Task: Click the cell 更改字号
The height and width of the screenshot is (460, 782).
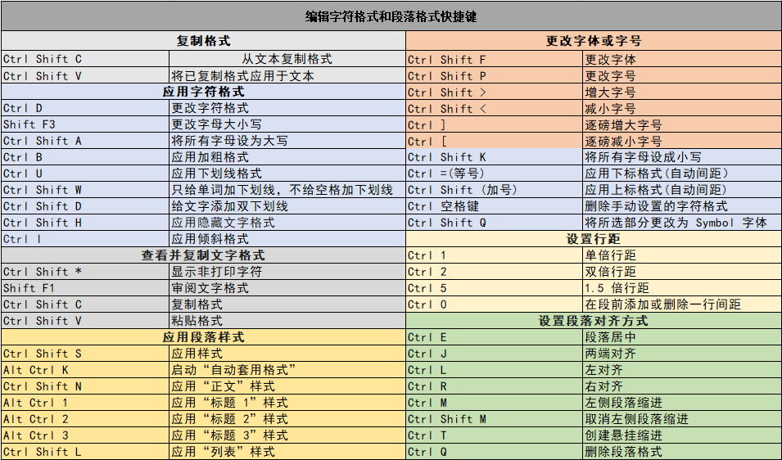Action: pos(682,76)
